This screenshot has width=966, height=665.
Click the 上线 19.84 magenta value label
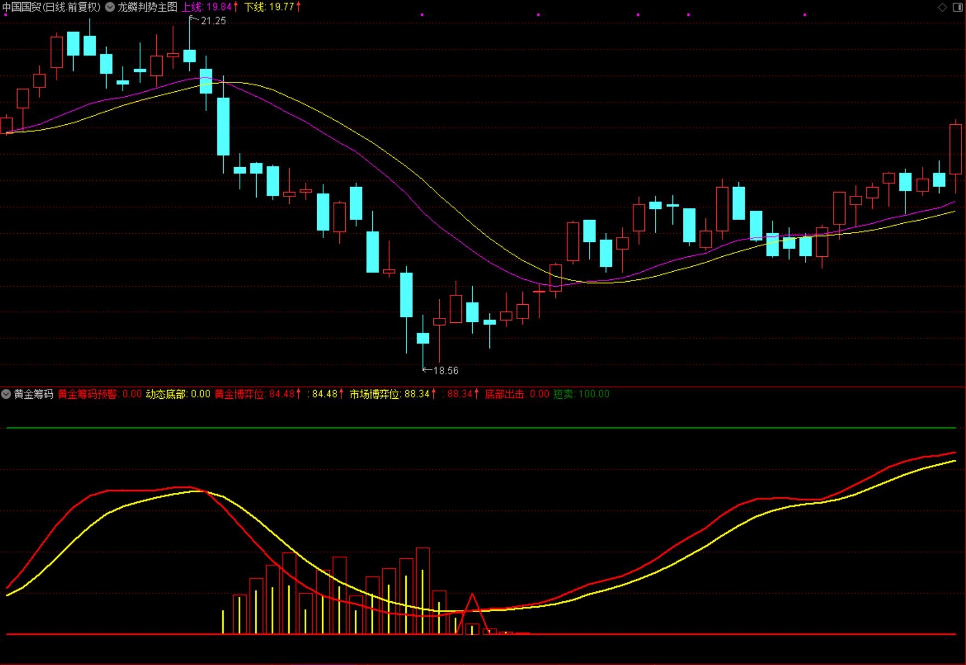[x=210, y=7]
